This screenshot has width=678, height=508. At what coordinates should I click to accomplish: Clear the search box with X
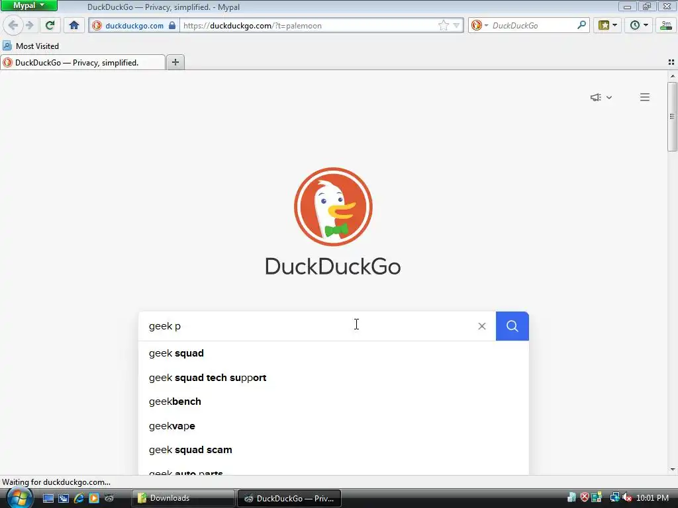tap(482, 326)
